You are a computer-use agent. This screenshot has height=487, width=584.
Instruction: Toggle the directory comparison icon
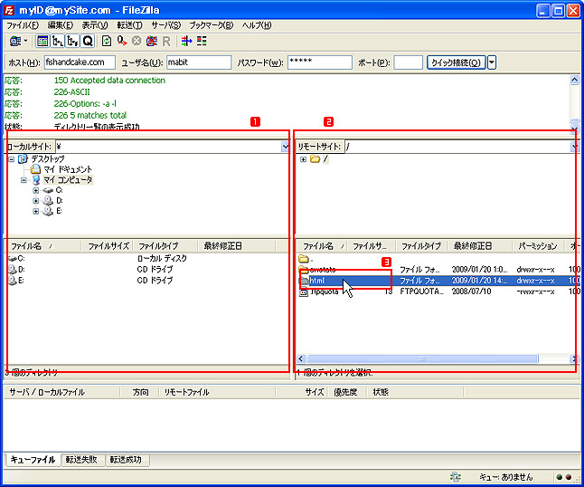pyautogui.click(x=202, y=41)
